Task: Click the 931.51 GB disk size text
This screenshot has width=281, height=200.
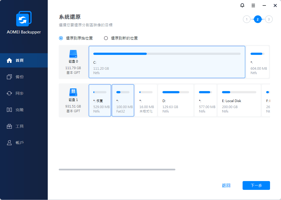Action: (x=73, y=106)
